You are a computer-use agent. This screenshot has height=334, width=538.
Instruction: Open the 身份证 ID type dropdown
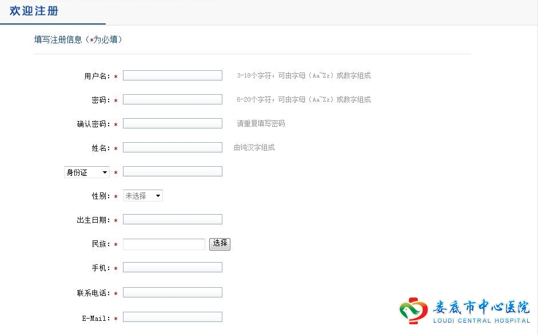point(87,172)
